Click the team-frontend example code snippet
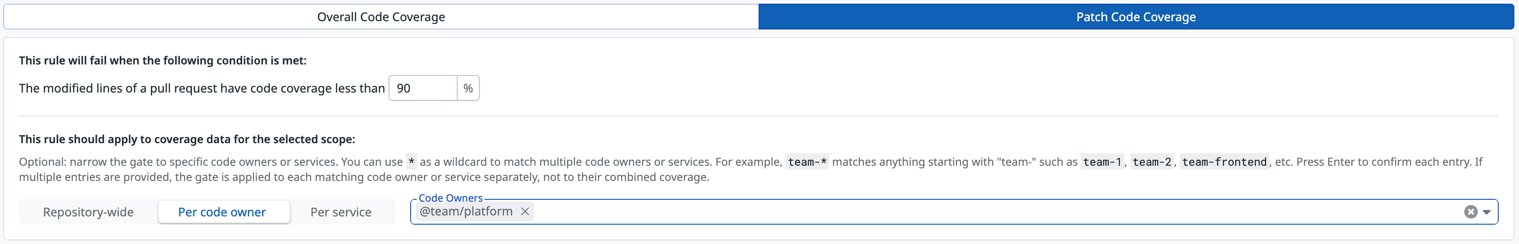The image size is (1519, 244). point(1224,162)
